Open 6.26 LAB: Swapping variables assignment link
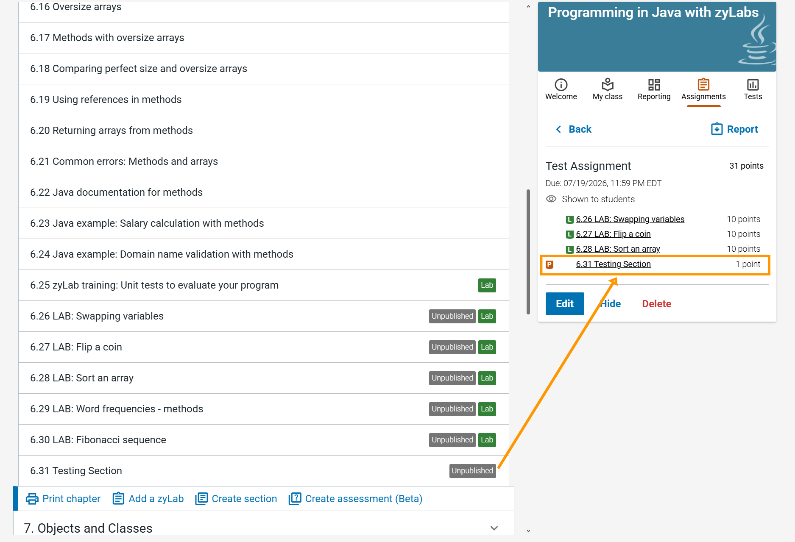 point(630,219)
